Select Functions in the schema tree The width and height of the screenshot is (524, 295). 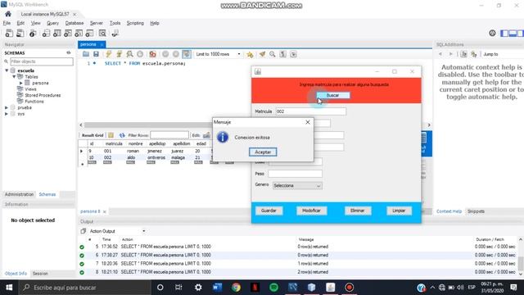coord(34,102)
